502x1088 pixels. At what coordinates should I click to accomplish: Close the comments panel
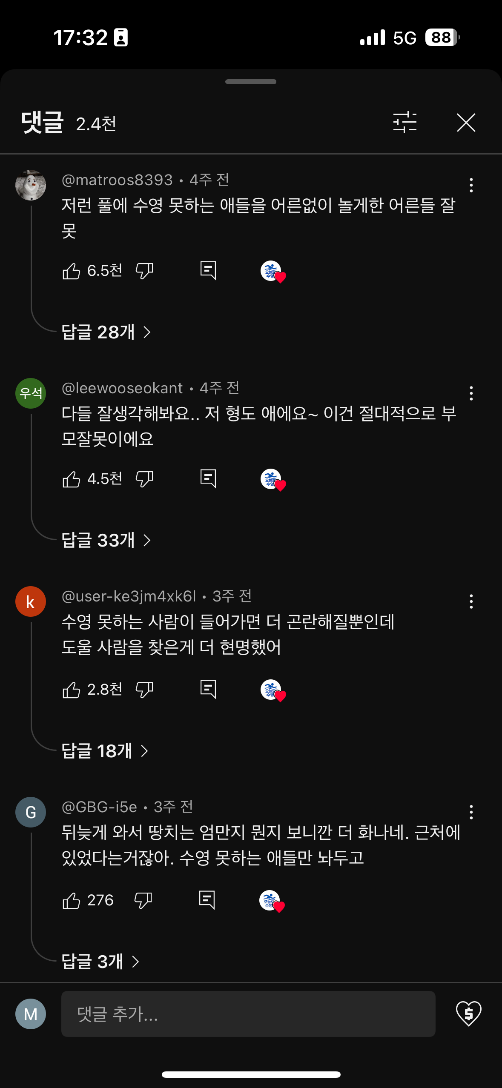click(466, 123)
